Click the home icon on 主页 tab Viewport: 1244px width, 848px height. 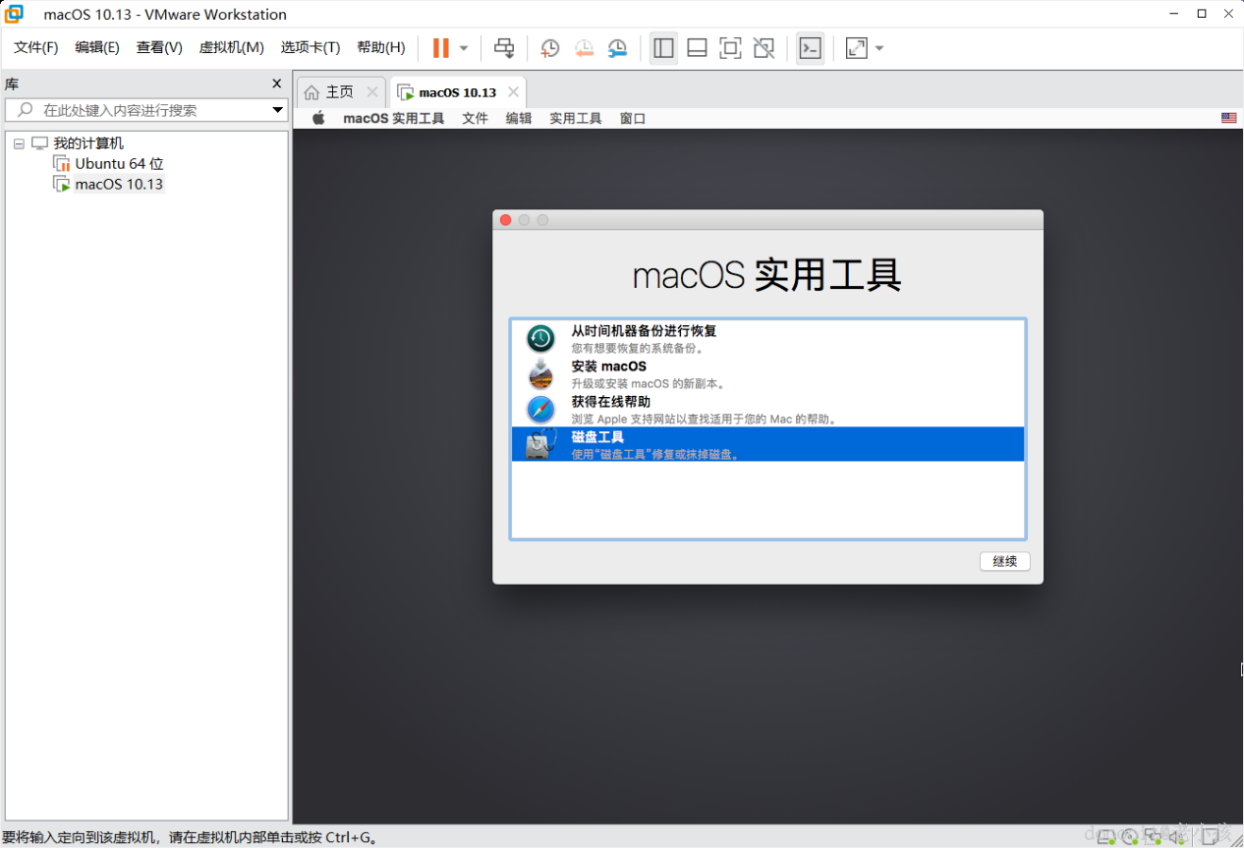[x=311, y=92]
